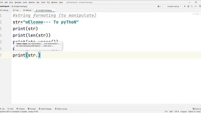Close the main.py tab

click(x=10, y=10)
